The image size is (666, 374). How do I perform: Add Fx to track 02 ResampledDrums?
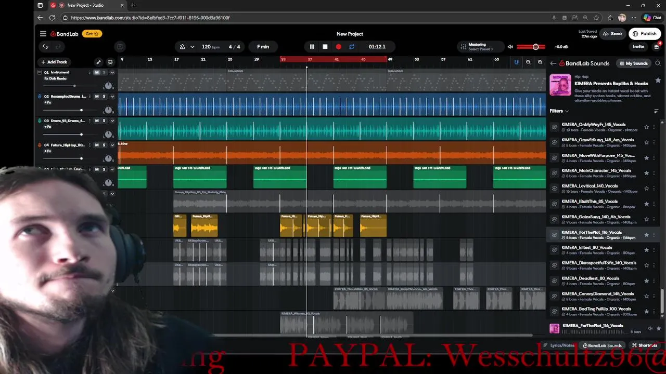[x=48, y=102]
